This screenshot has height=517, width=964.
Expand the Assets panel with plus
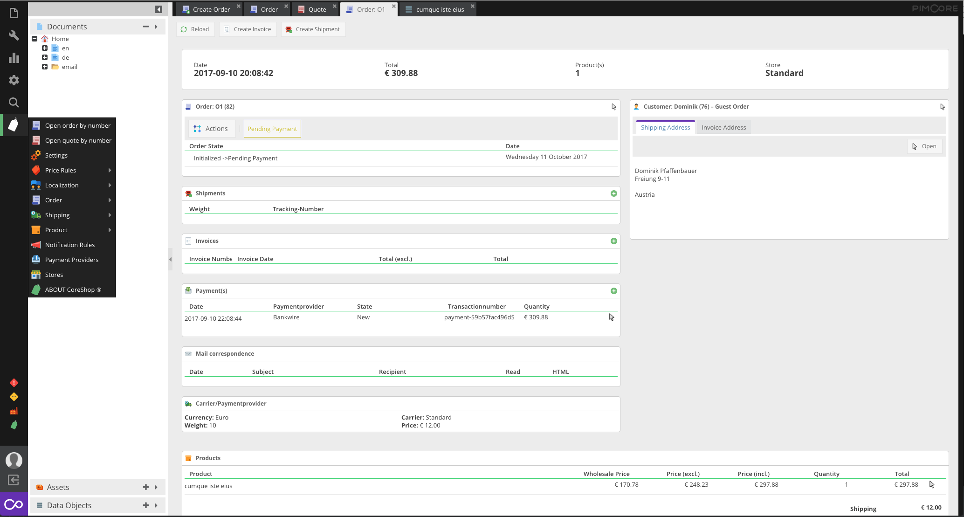[145, 487]
